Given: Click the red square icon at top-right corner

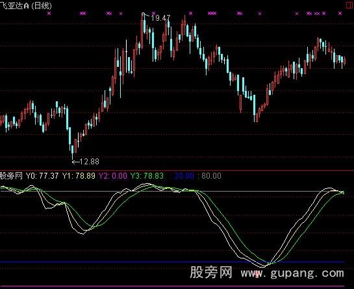Looking at the screenshot, I should point(349,5).
